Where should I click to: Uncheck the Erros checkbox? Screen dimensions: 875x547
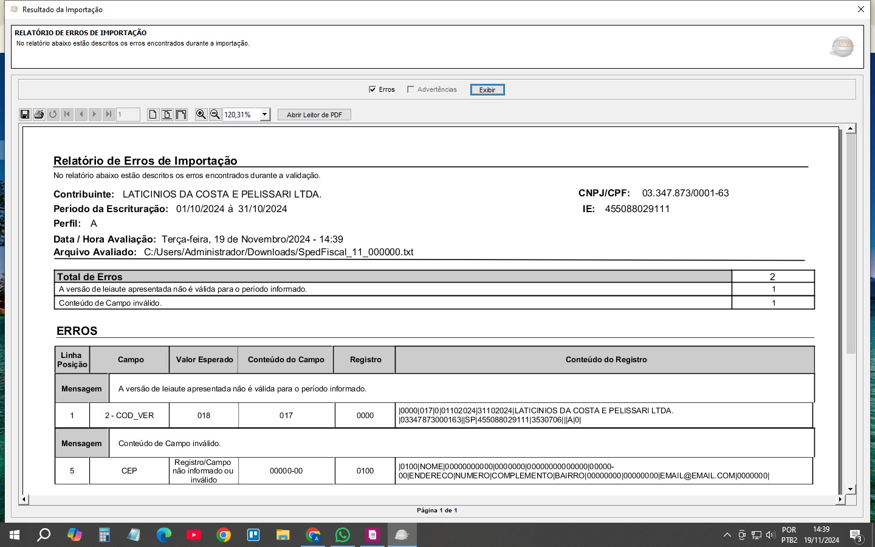point(372,89)
